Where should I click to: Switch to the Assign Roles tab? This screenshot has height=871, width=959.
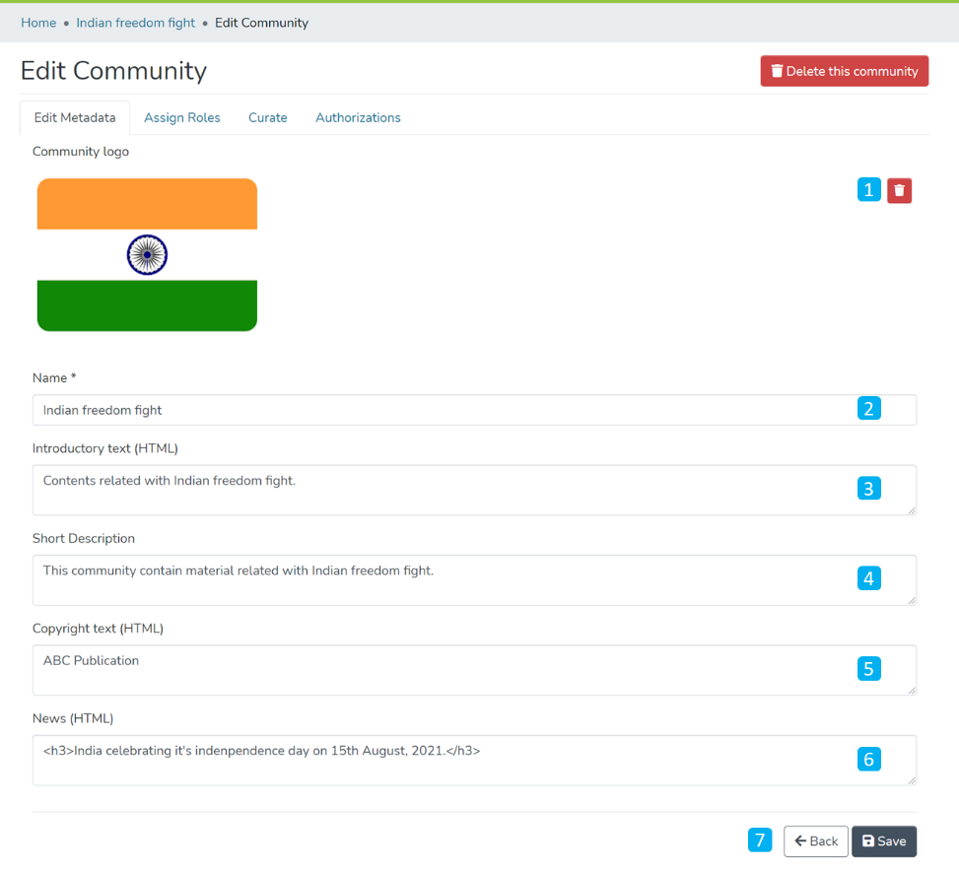pyautogui.click(x=181, y=117)
